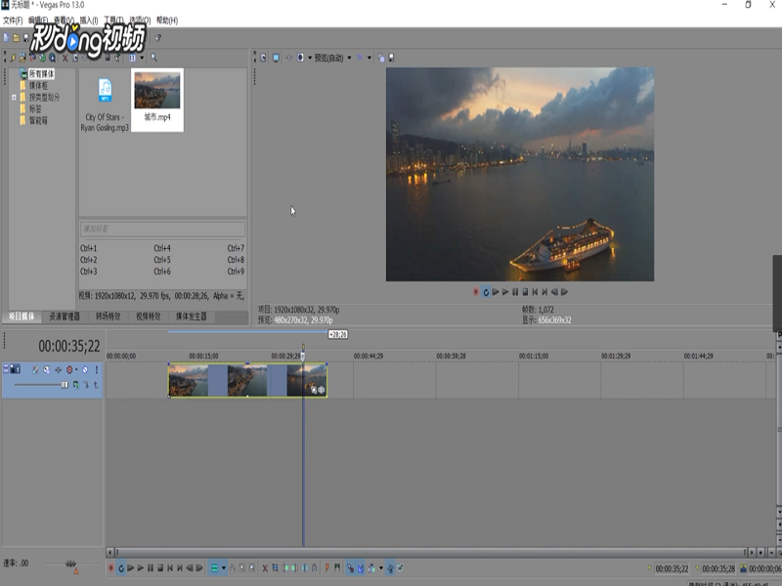Click the add-tags input field

click(162, 229)
